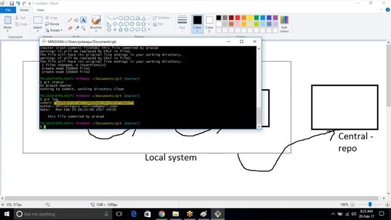This screenshot has width=391, height=220.
Task: Select the Triangle shape
Action: tap(144, 18)
